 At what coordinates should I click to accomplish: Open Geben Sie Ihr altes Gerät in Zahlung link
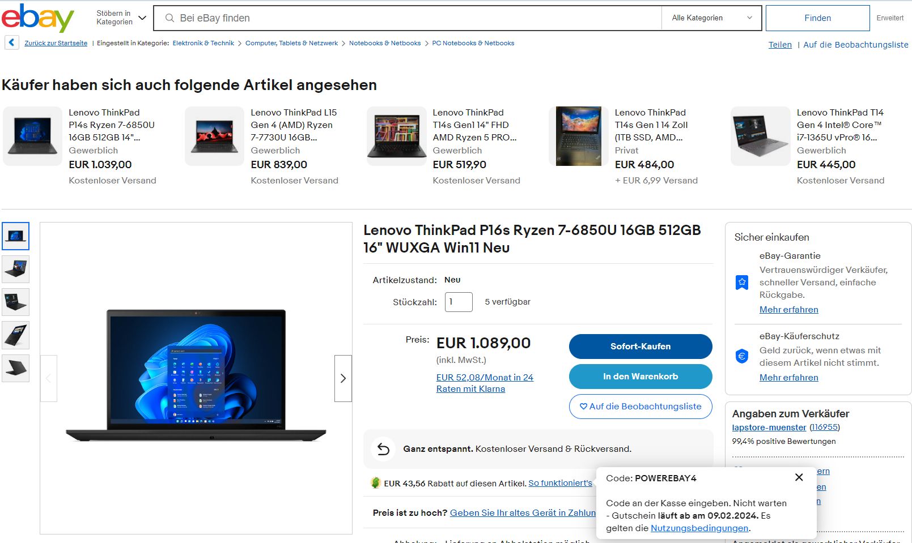[x=523, y=513]
